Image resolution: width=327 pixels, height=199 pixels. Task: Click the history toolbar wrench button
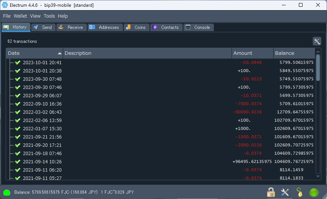coord(317,41)
